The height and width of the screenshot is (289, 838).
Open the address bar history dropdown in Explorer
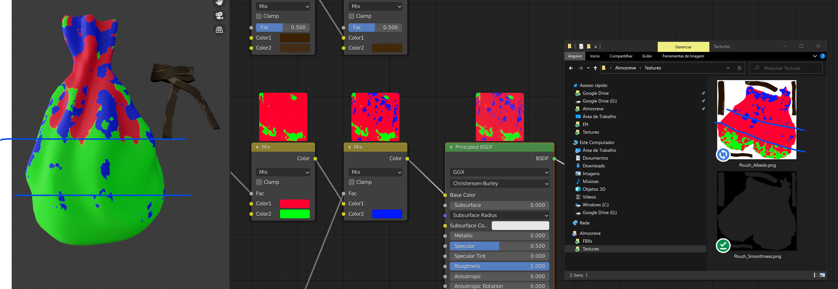(728, 68)
